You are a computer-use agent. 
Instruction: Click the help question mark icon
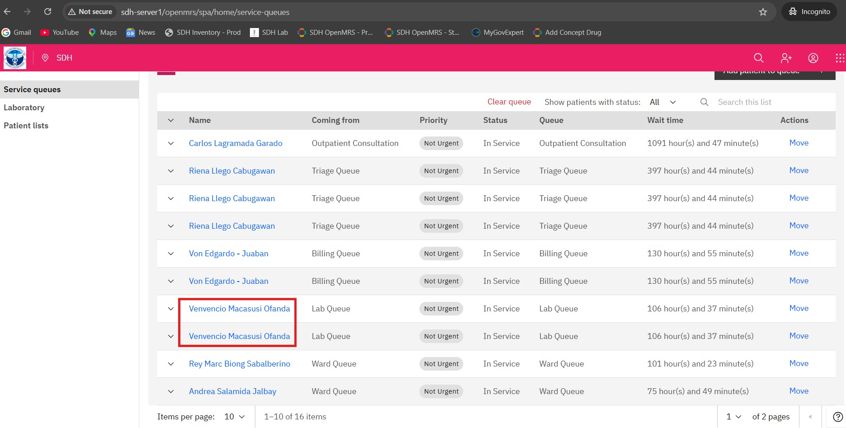pyautogui.click(x=837, y=417)
